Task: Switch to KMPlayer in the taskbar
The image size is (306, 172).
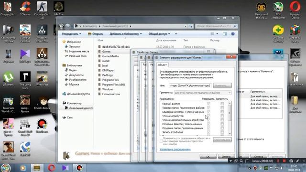Action: tap(66, 168)
